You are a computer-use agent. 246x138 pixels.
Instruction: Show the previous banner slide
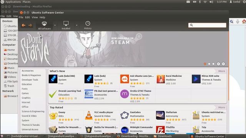(x=218, y=64)
